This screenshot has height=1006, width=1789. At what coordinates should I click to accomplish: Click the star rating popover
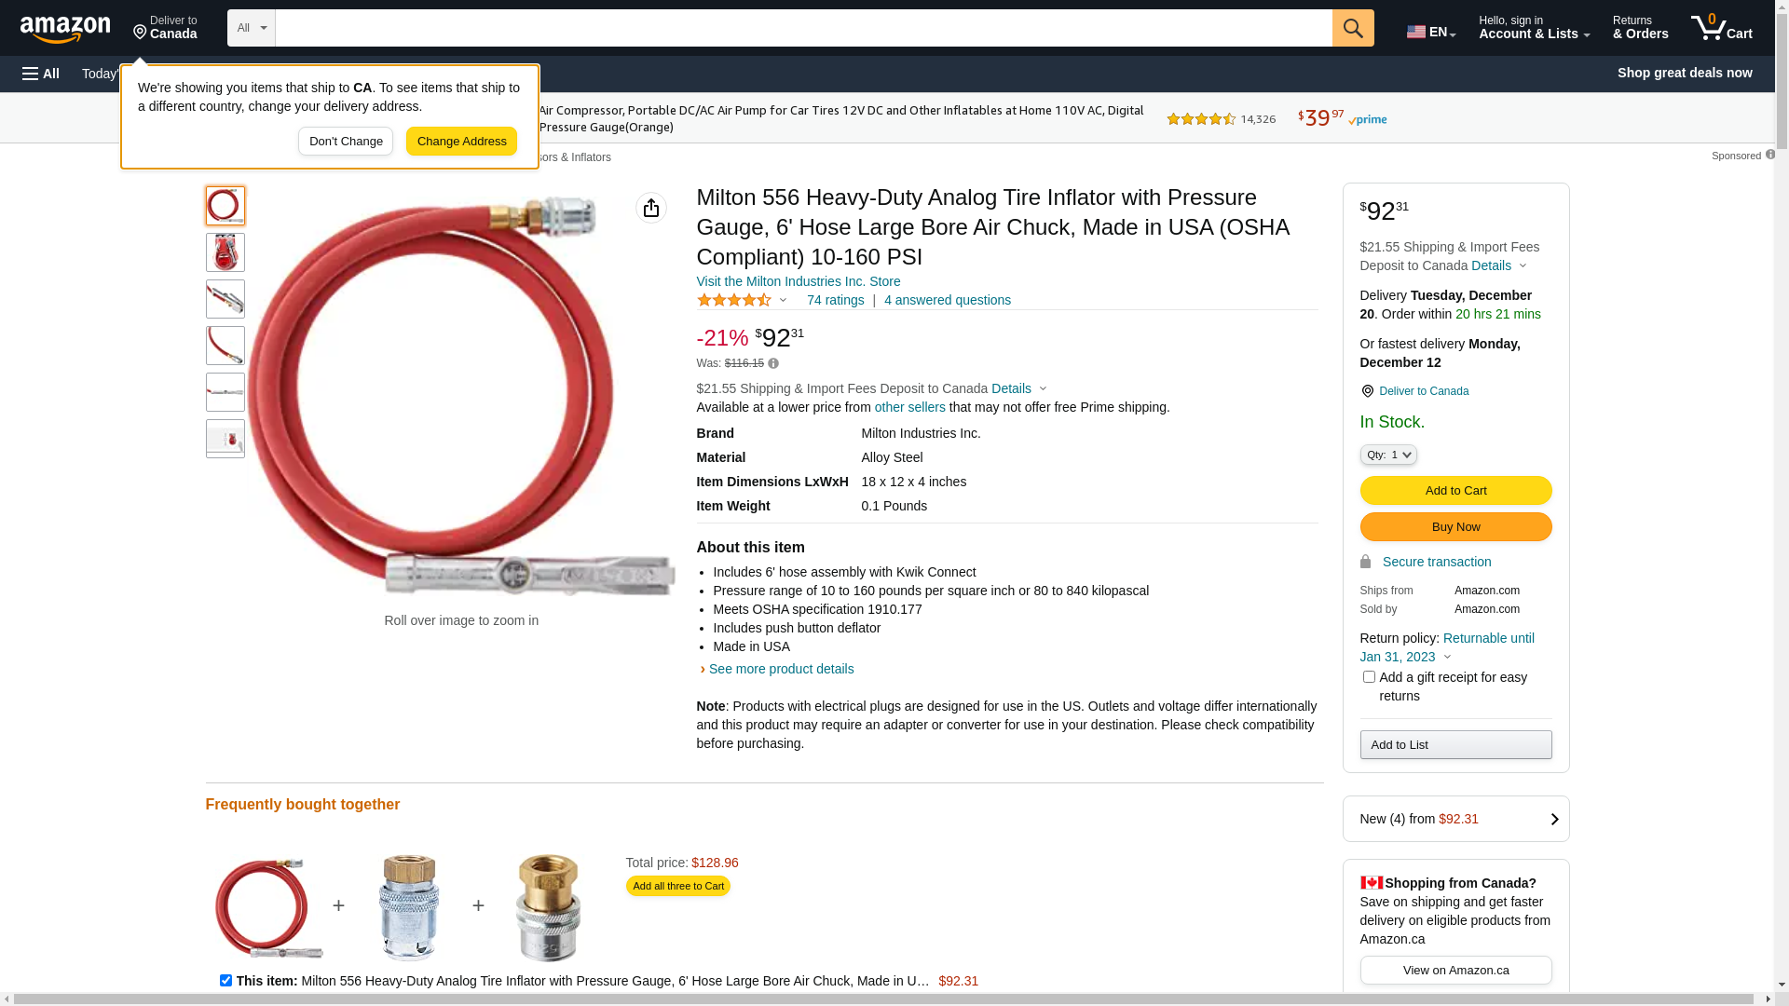pos(742,300)
